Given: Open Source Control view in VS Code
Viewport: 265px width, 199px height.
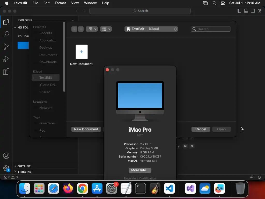Looking at the screenshot, I should pos(6,47).
